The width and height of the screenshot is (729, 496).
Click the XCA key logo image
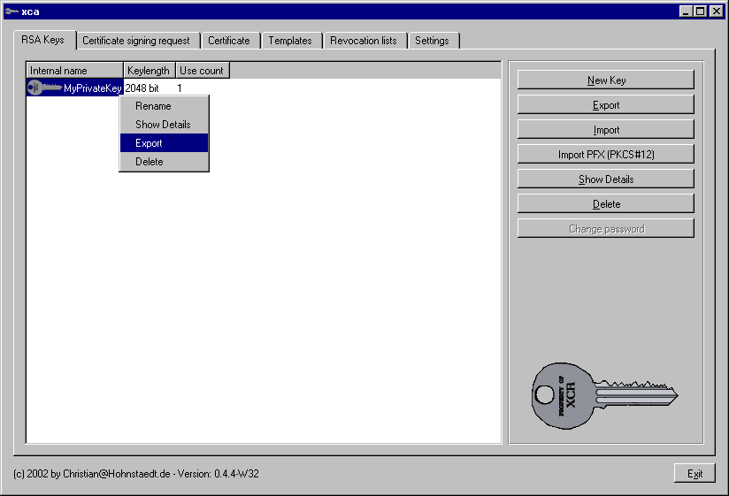pyautogui.click(x=604, y=395)
